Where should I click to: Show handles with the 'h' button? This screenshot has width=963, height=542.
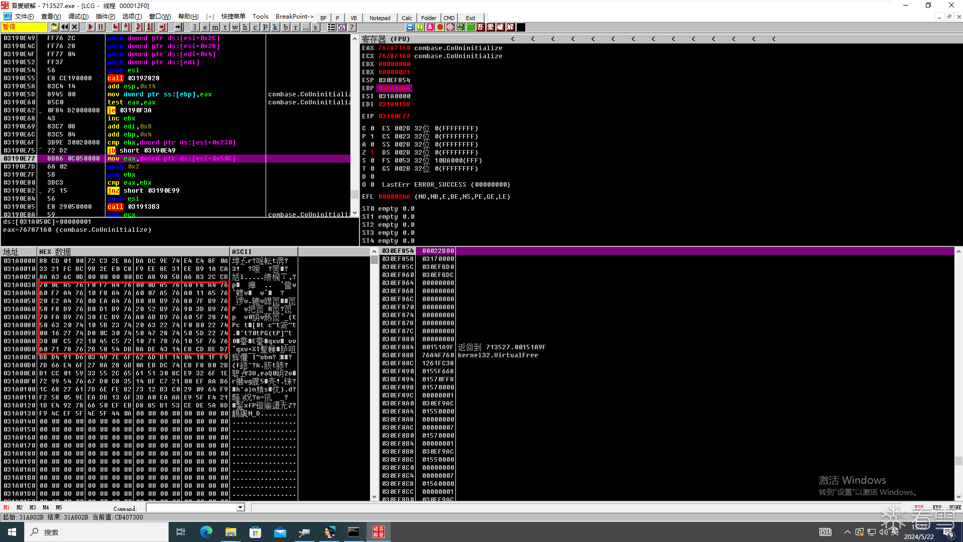(245, 27)
